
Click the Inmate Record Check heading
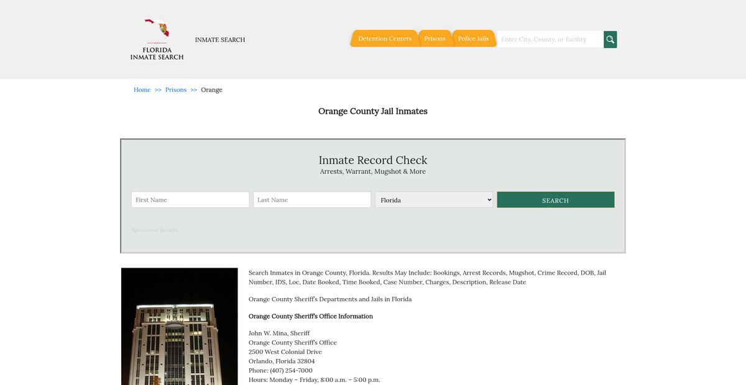click(x=373, y=160)
